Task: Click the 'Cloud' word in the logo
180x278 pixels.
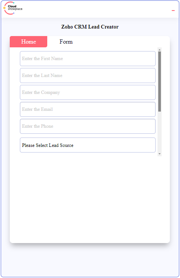Action: (x=12, y=6)
